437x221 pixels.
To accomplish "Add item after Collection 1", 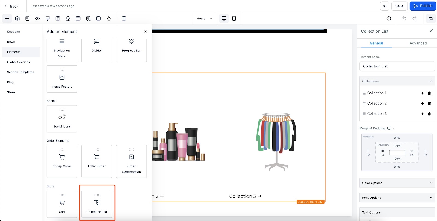I will pyautogui.click(x=422, y=93).
